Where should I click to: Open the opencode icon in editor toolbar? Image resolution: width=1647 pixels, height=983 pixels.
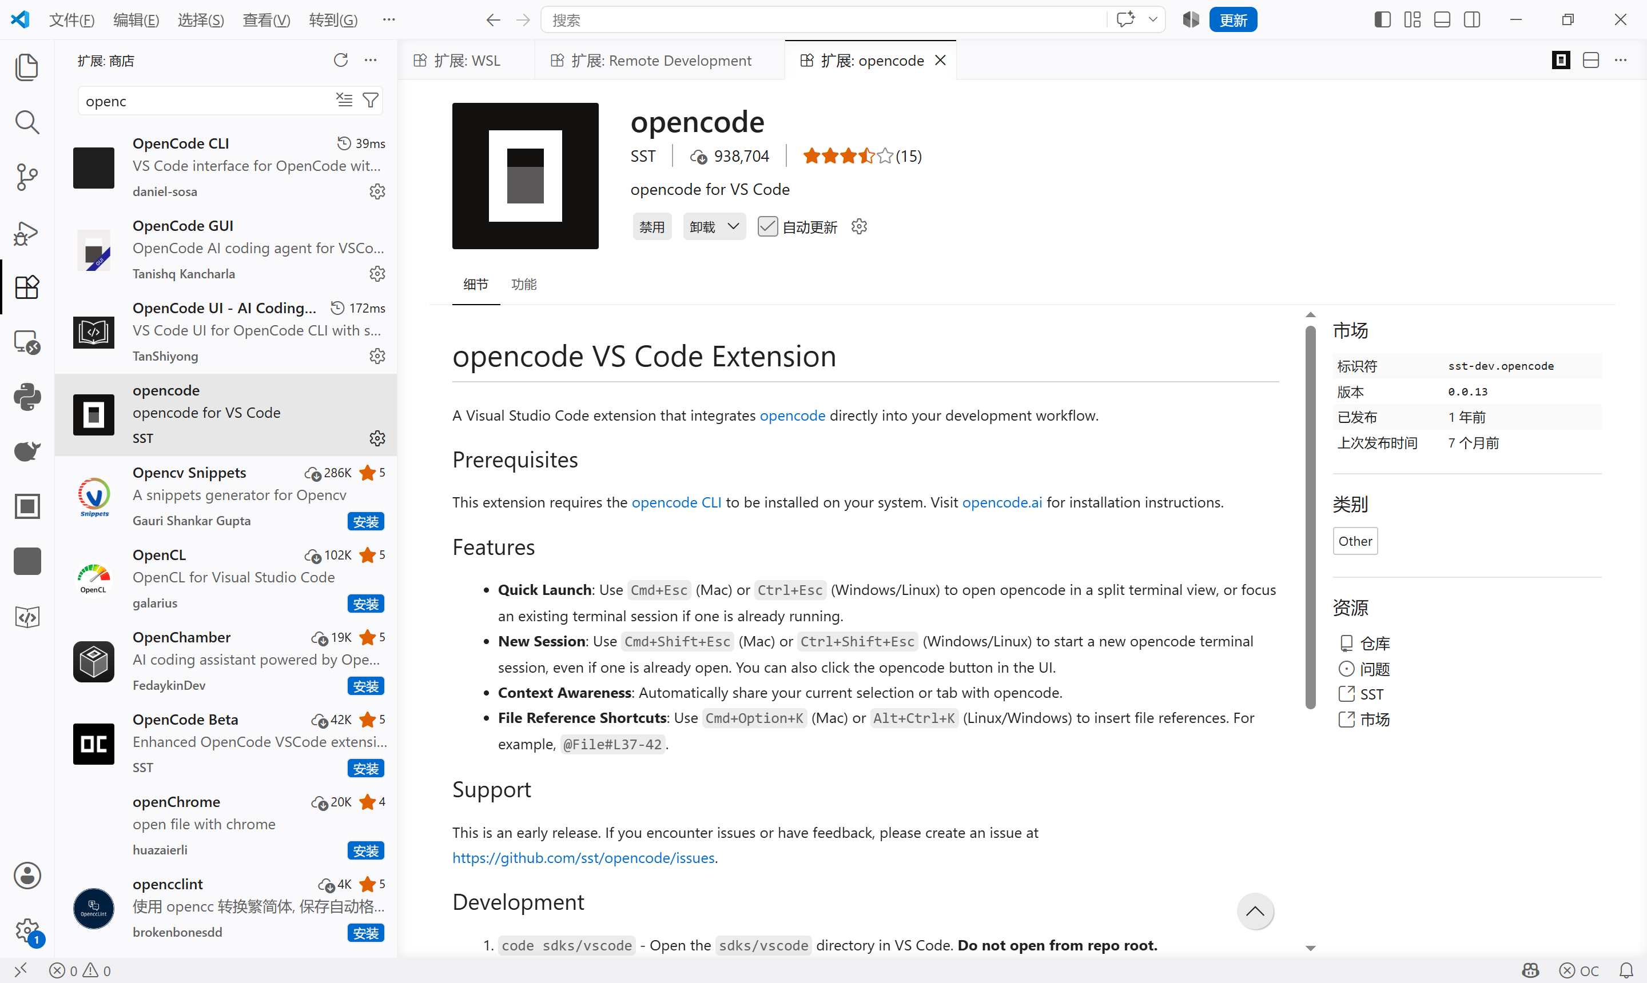[1561, 60]
